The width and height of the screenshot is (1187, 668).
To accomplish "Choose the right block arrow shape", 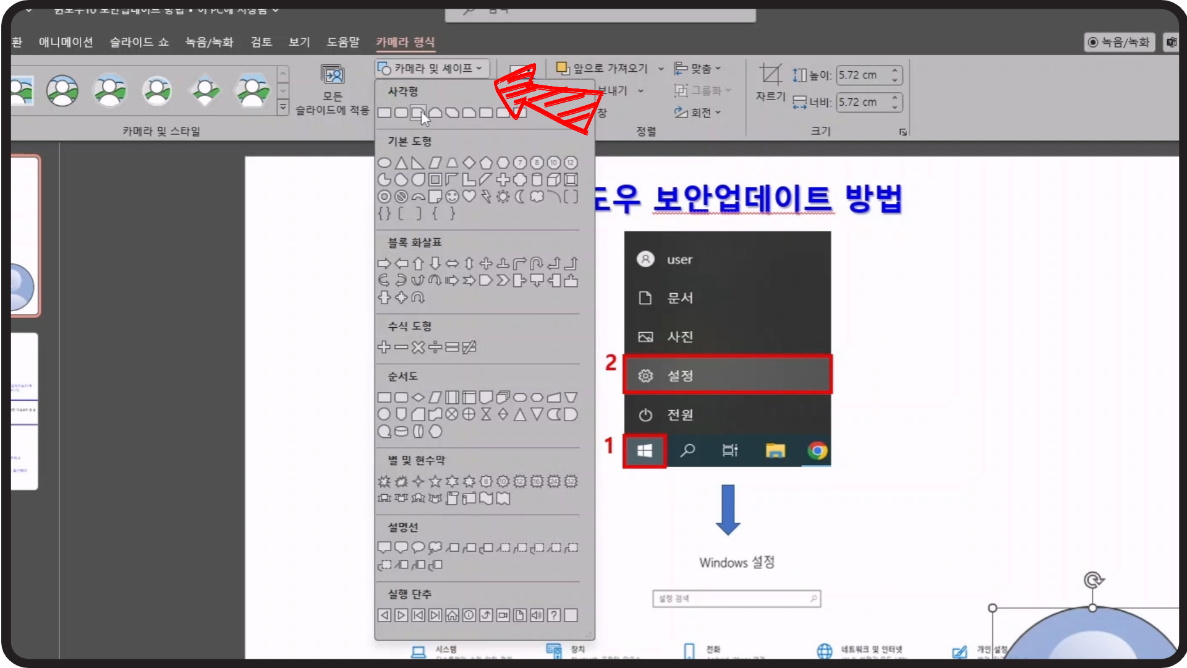I will point(384,263).
